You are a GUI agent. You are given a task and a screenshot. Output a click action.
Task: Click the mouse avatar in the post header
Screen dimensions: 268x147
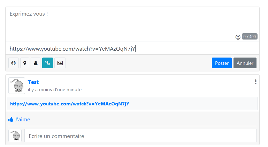tap(17, 86)
